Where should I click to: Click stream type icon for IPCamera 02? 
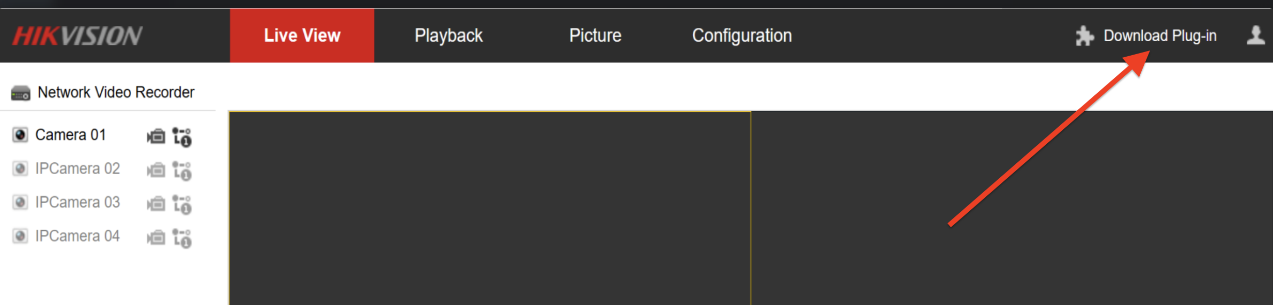point(182,171)
